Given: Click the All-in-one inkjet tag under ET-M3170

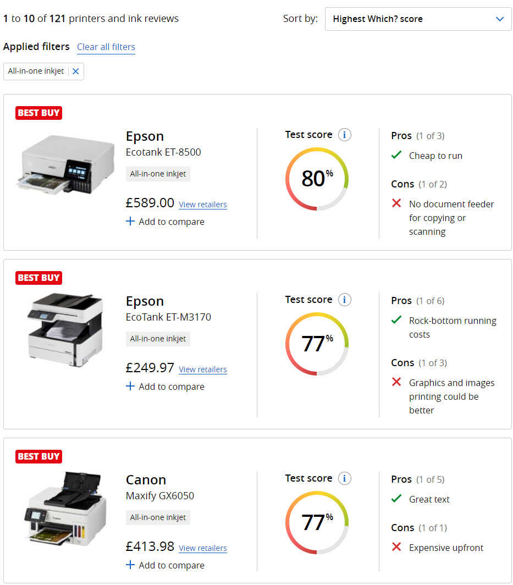Looking at the screenshot, I should point(158,339).
